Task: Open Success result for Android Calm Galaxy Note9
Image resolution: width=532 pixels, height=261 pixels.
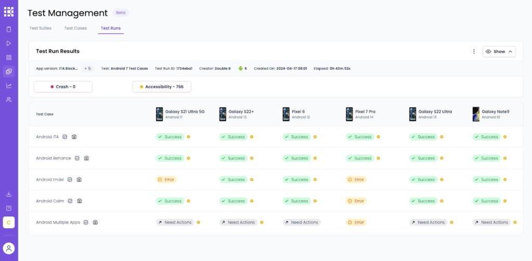Action: 486,201
